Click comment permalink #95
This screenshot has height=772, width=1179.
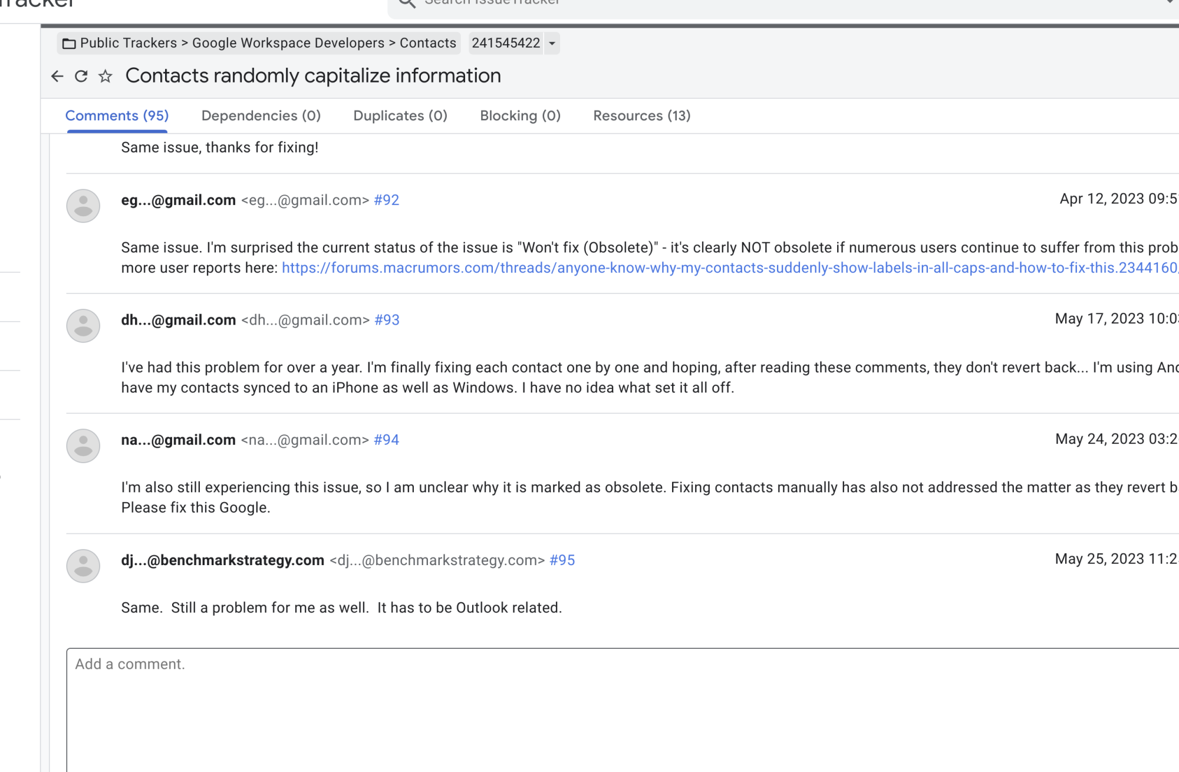[562, 560]
